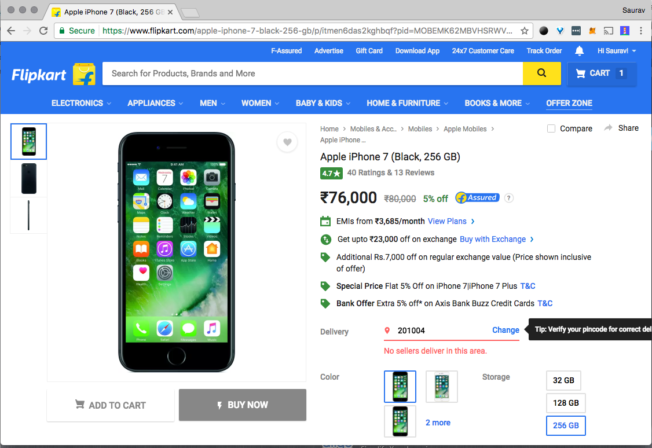Open the Offer Zone tab

point(569,103)
